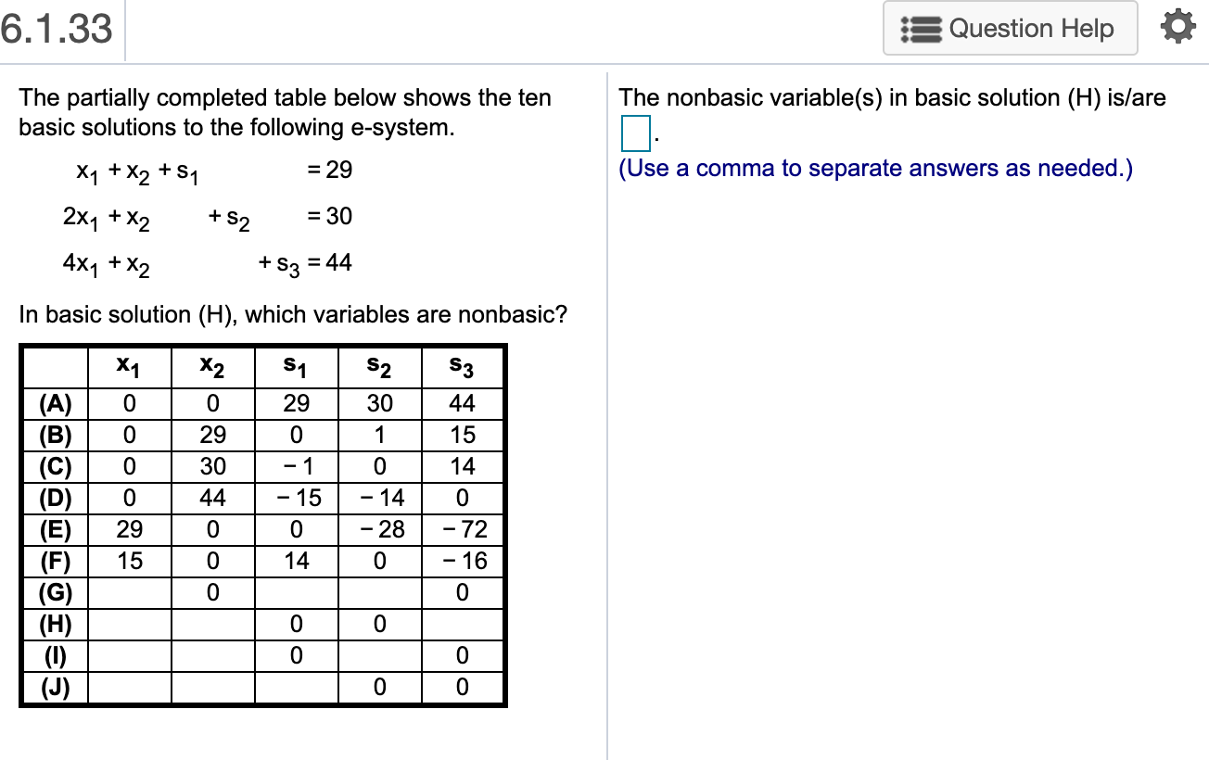Screen dimensions: 1209x760
Task: Open the settings gear icon
Action: coord(1178,25)
